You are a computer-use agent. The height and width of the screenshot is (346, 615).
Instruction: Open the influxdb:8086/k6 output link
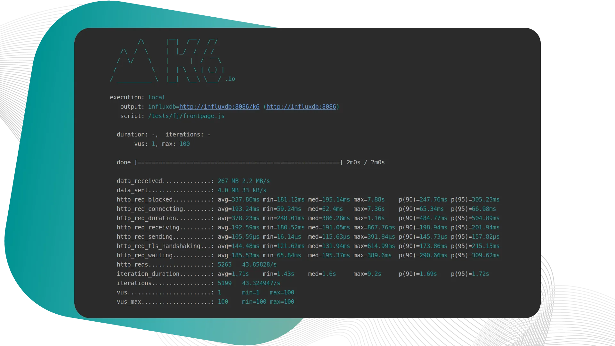tap(219, 107)
